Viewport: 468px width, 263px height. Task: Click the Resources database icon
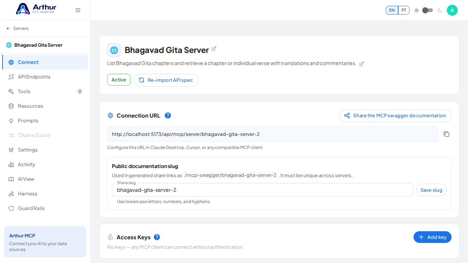(x=11, y=106)
